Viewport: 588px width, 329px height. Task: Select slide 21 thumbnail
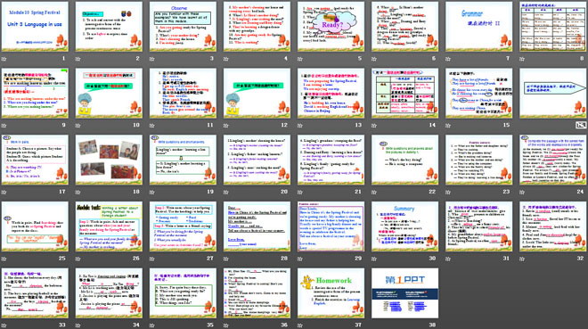pyautogui.click(x=331, y=160)
